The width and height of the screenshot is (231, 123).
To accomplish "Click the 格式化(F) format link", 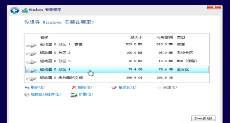I will coord(127,87).
